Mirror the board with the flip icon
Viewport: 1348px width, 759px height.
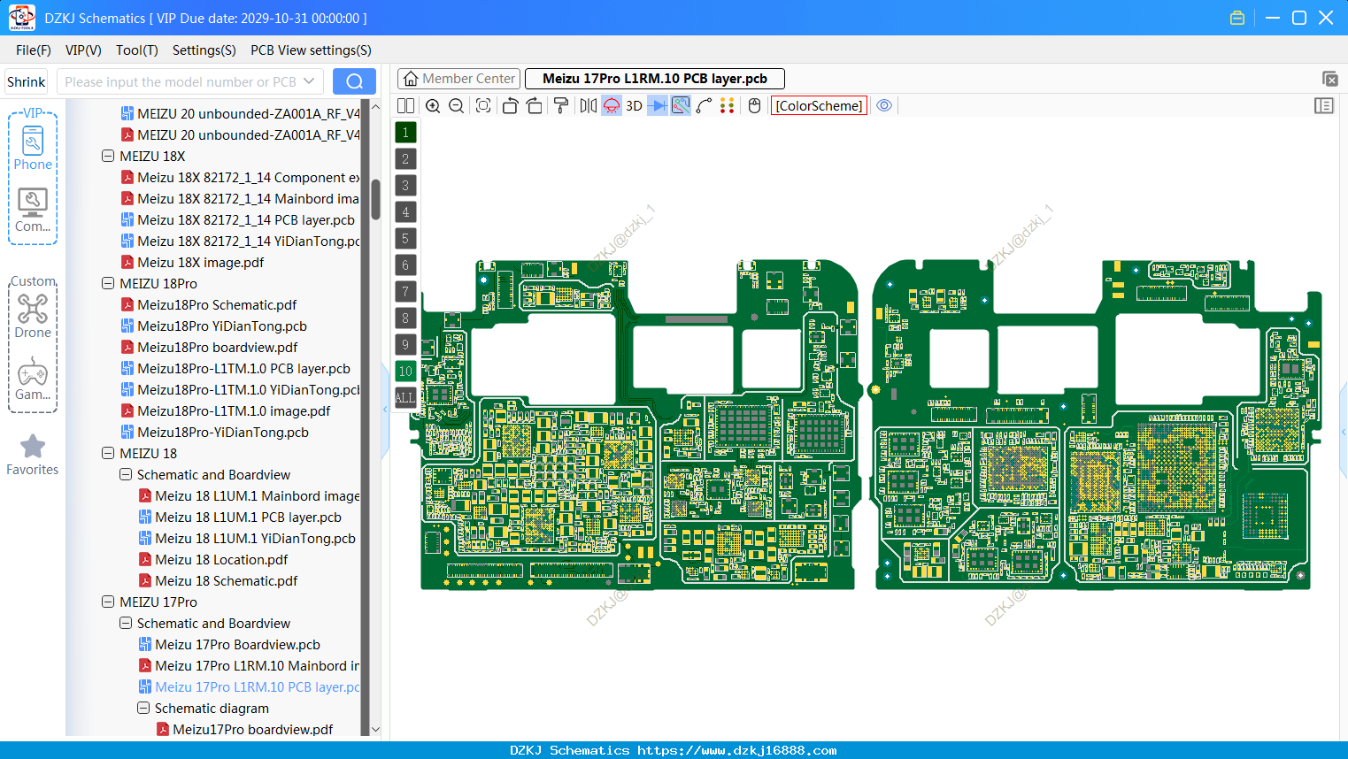point(588,105)
